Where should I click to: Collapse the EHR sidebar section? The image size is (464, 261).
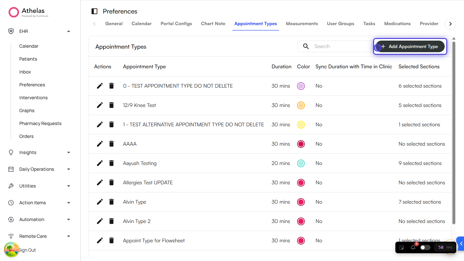(68, 31)
